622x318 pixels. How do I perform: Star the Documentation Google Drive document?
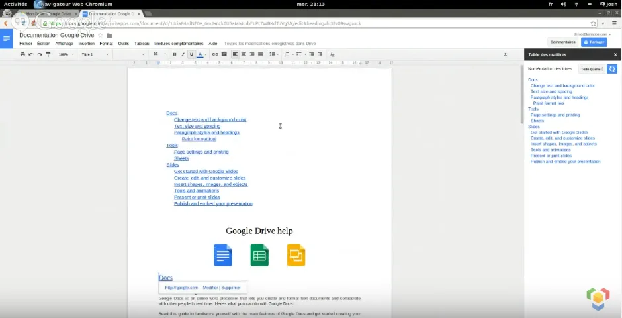click(101, 36)
